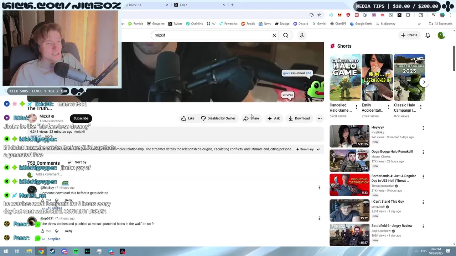Image resolution: width=456 pixels, height=256 pixels.
Task: Open Steam from the taskbar
Action: coord(52,251)
